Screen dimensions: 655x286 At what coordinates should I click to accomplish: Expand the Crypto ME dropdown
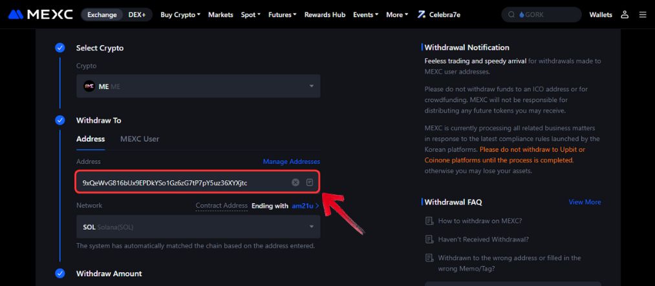tap(199, 87)
